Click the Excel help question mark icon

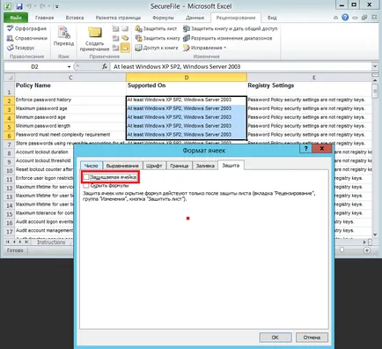tap(345, 18)
